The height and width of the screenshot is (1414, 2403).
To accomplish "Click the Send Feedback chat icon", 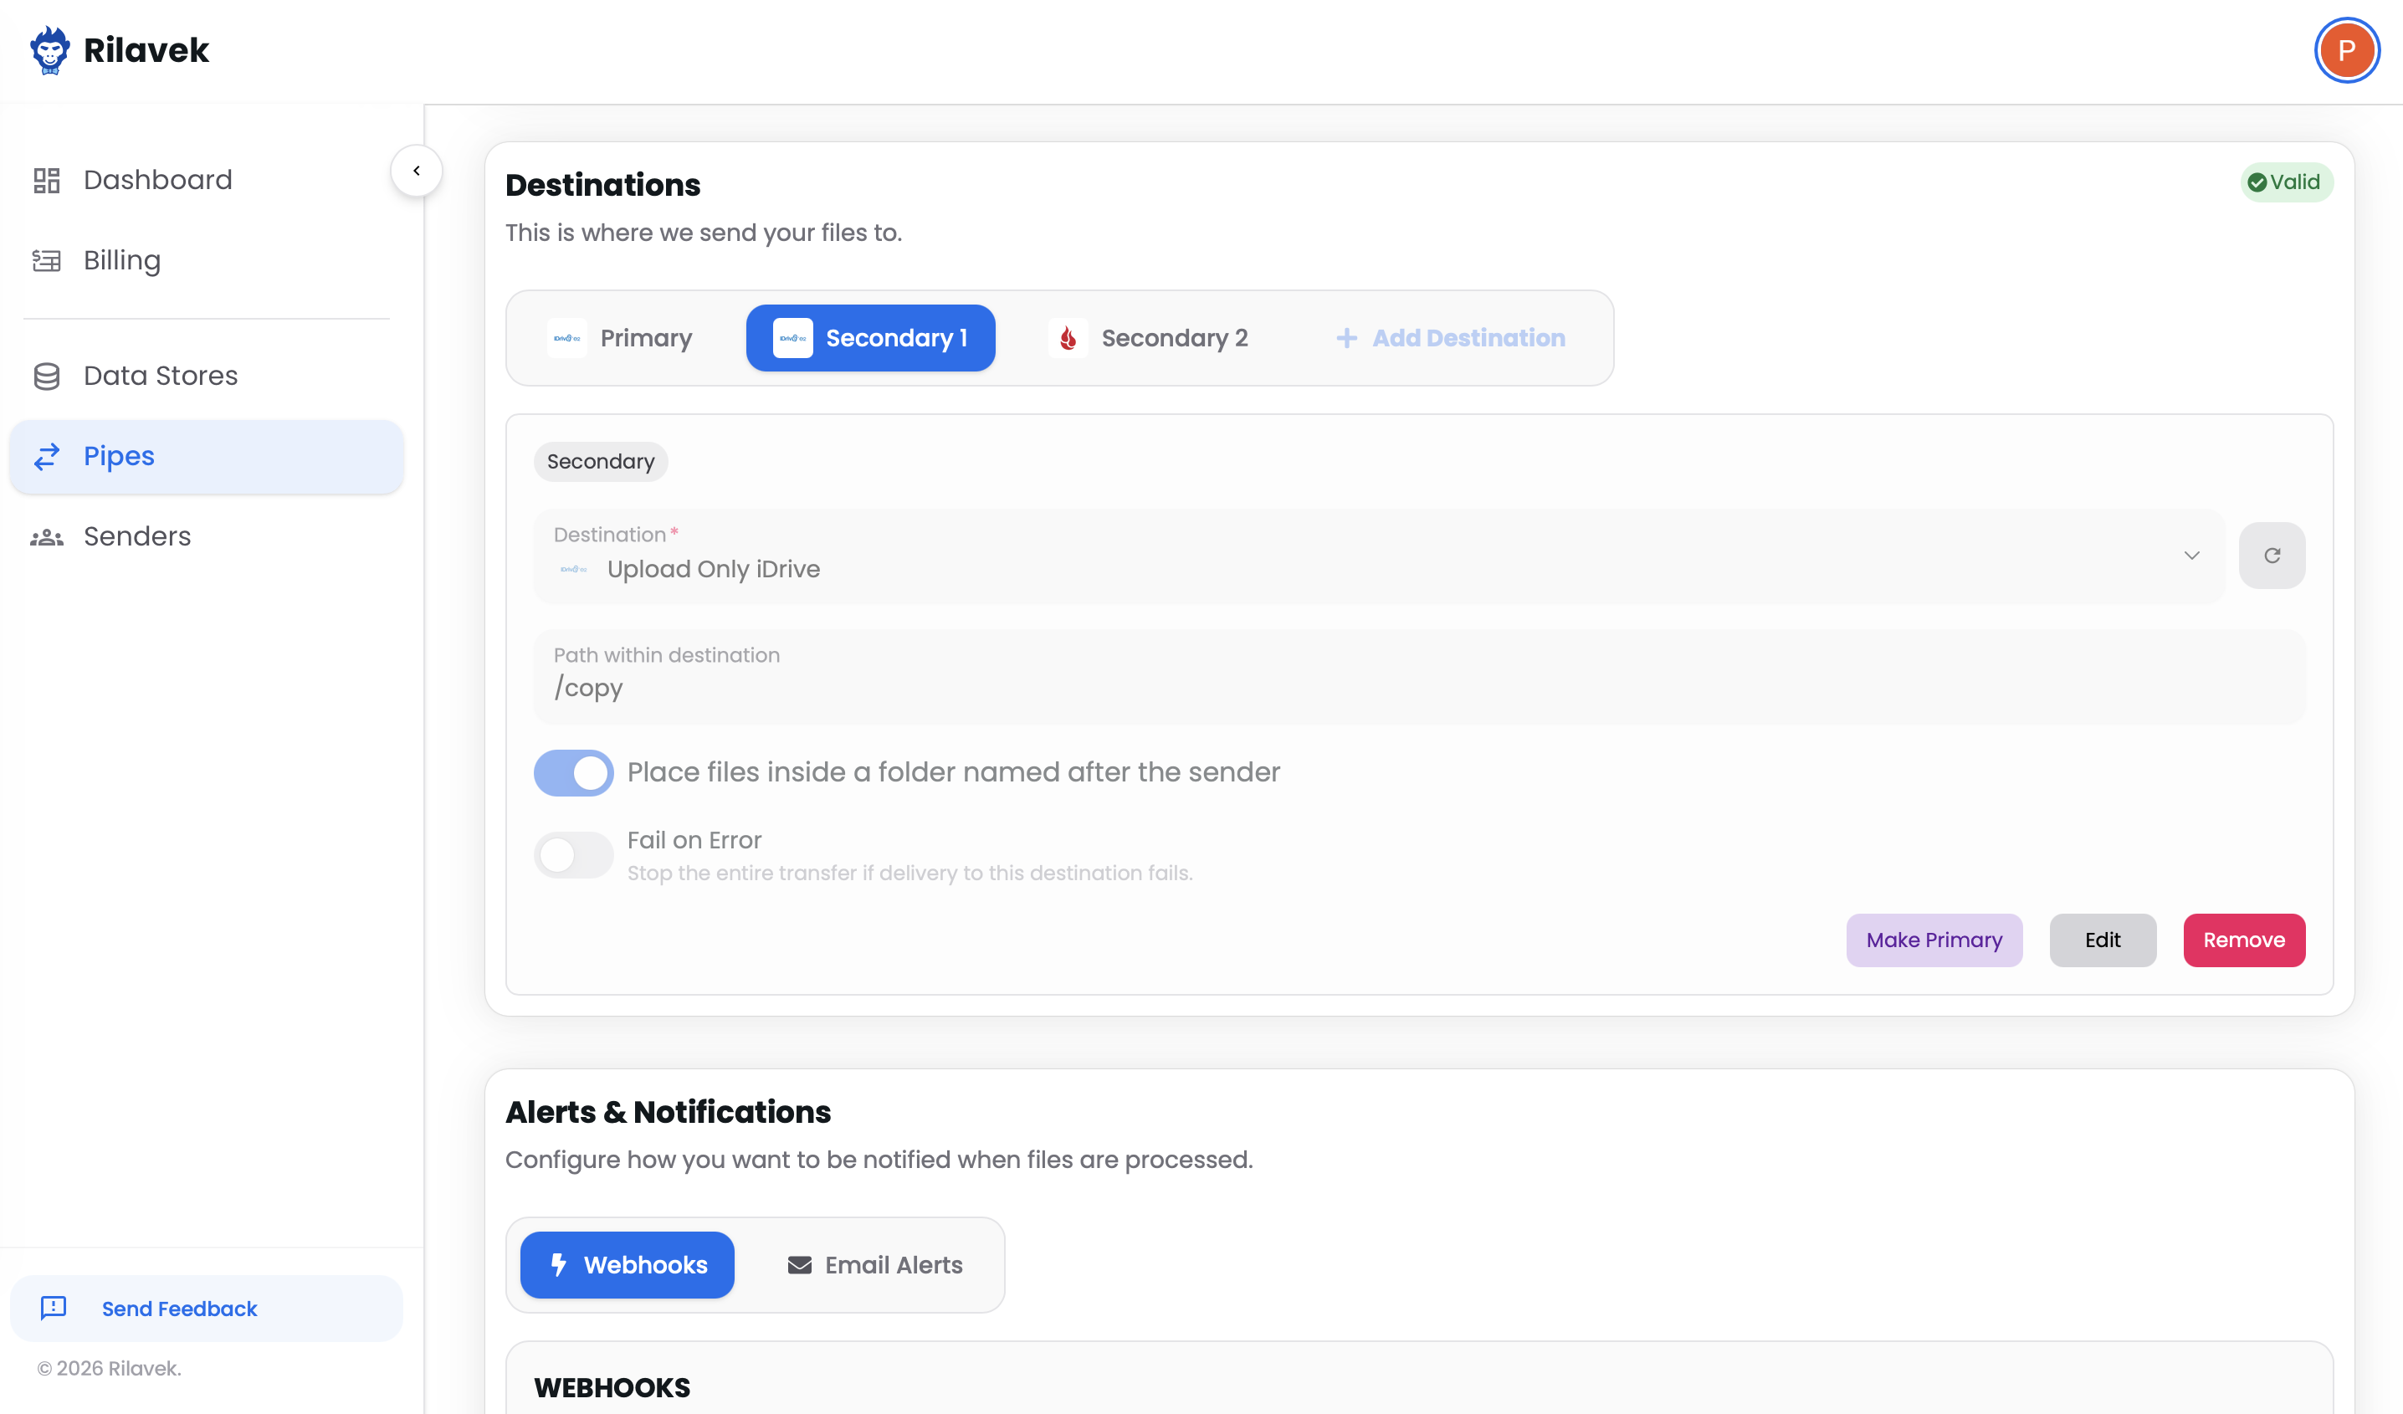I will point(54,1307).
